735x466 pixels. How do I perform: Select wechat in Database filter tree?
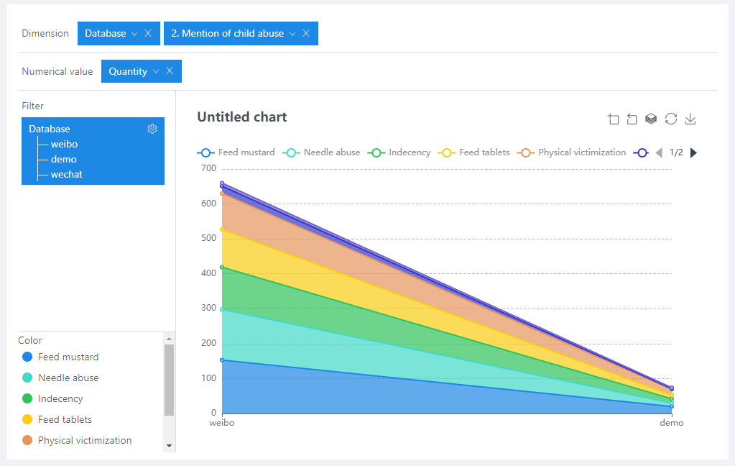pos(66,174)
